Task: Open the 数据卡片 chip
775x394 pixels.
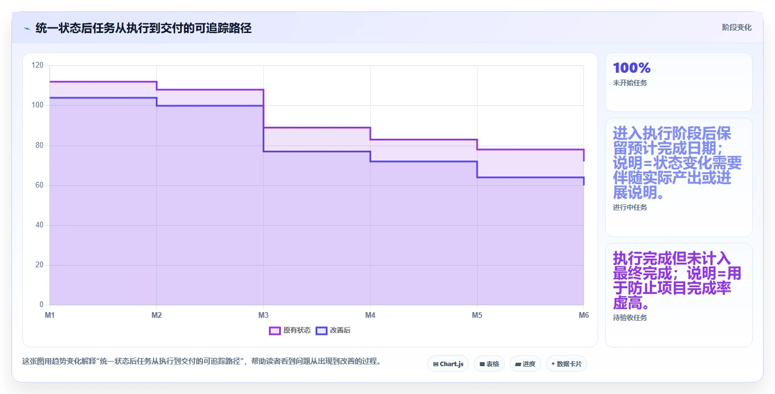Action: [x=566, y=364]
